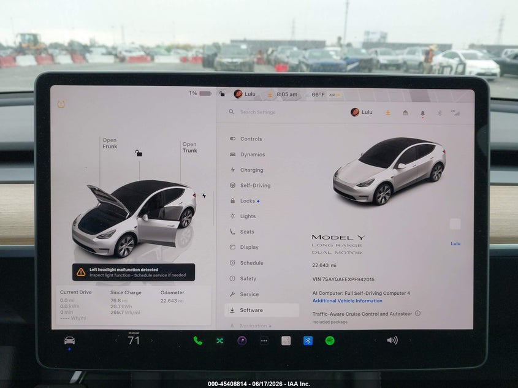Tap the status bar lock icon

tap(223, 94)
